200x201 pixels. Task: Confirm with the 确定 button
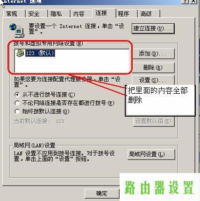tap(102, 194)
